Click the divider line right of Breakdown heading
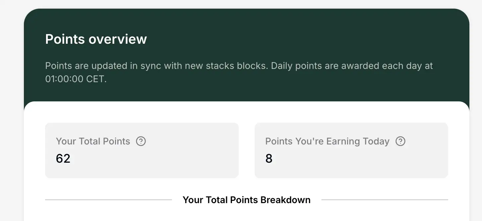The height and width of the screenshot is (221, 482). (x=385, y=200)
